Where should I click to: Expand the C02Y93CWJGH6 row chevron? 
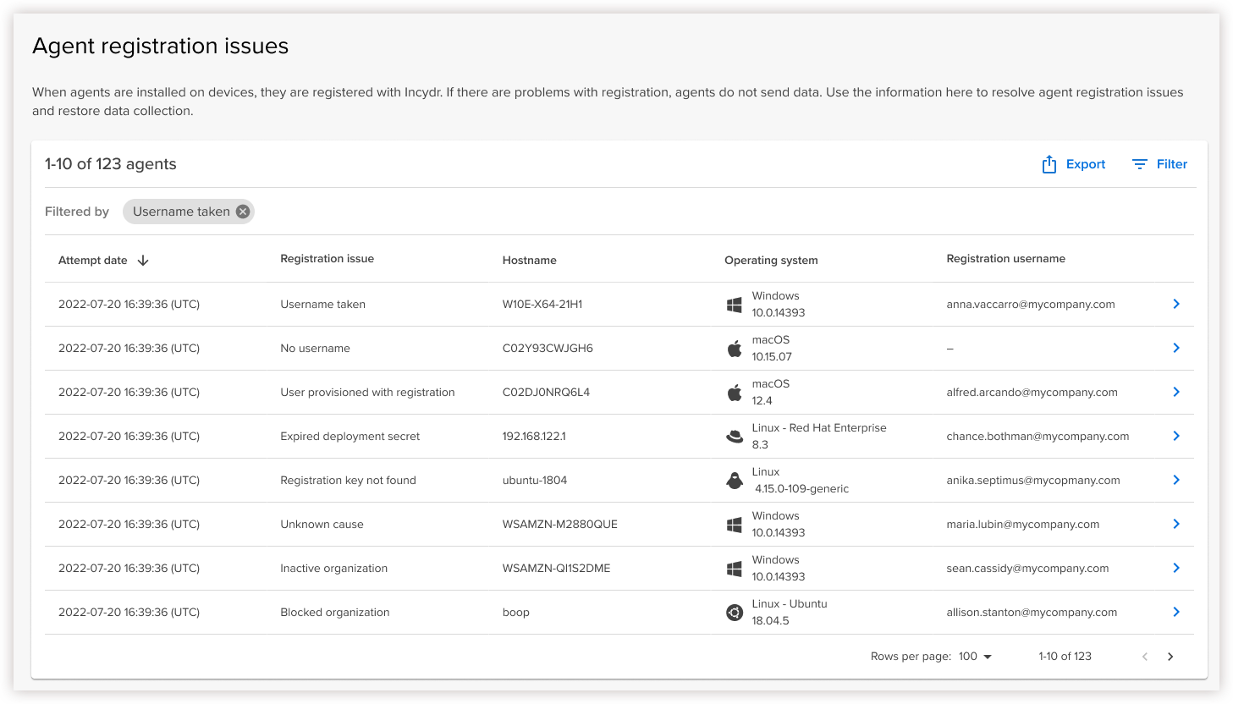point(1175,348)
